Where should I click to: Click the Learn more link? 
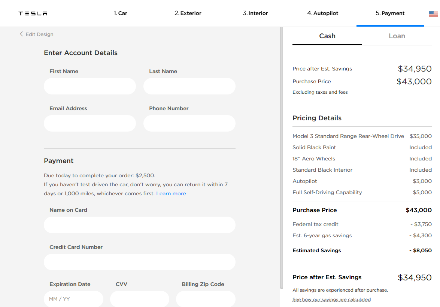click(171, 193)
